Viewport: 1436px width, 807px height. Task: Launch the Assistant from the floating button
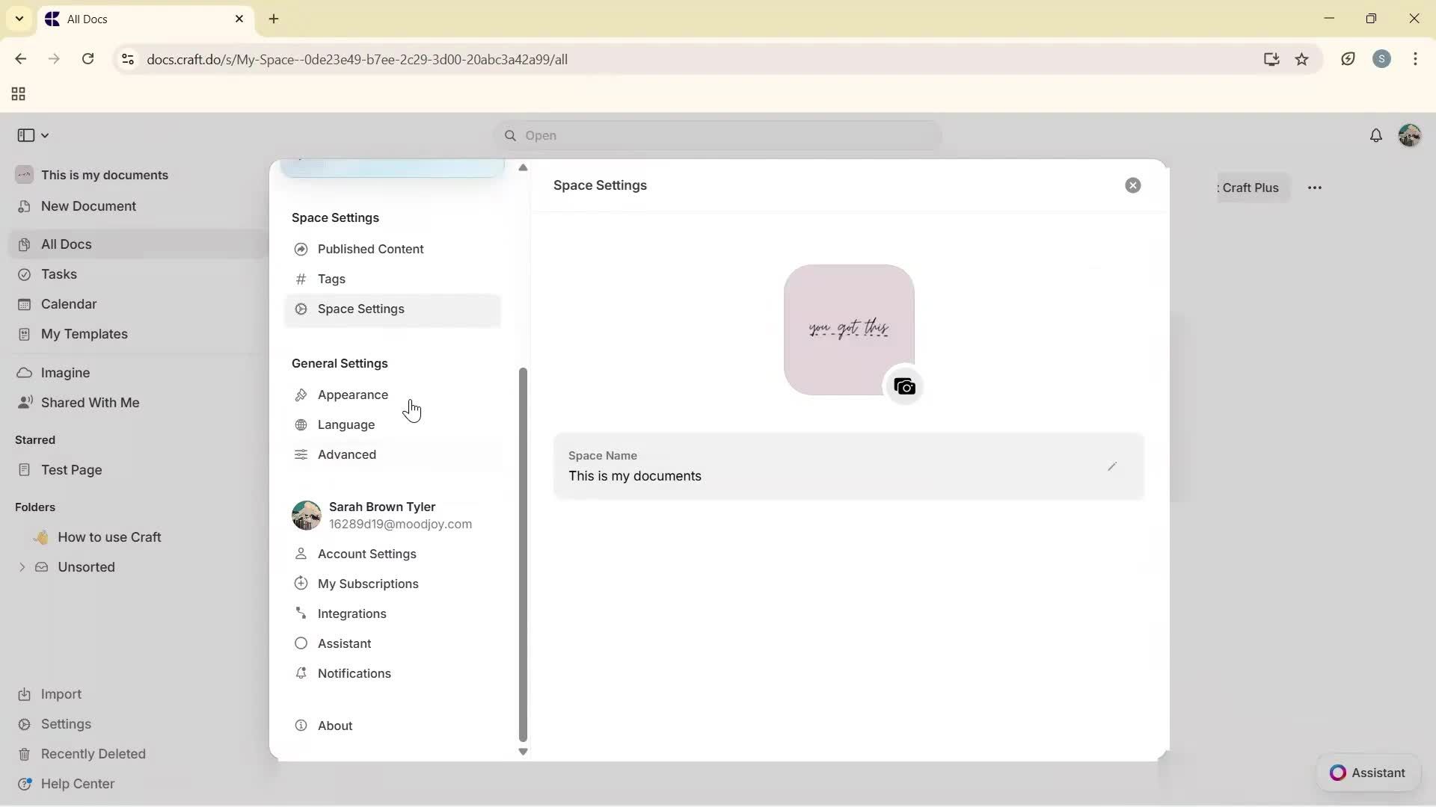1369,773
